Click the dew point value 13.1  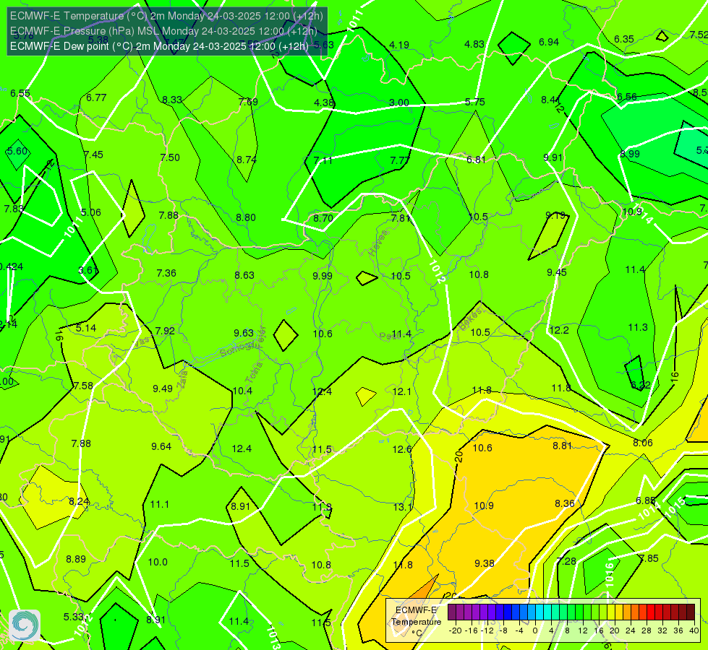click(x=402, y=507)
